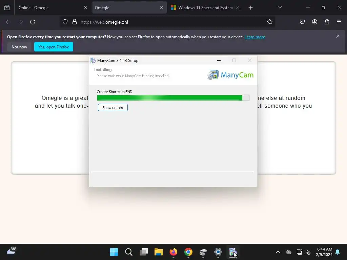Open the weather widget showing 38°
This screenshot has width=347, height=260.
coord(12,251)
